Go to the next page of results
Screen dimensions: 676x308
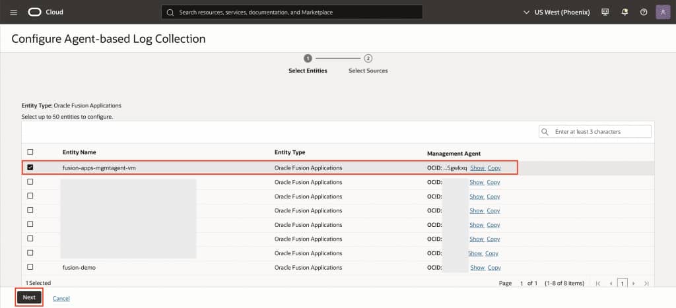(633, 284)
